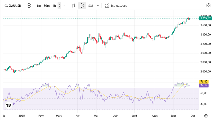This screenshot has width=214, height=120.
Task: Click the TradingView logo
Action: point(9,106)
